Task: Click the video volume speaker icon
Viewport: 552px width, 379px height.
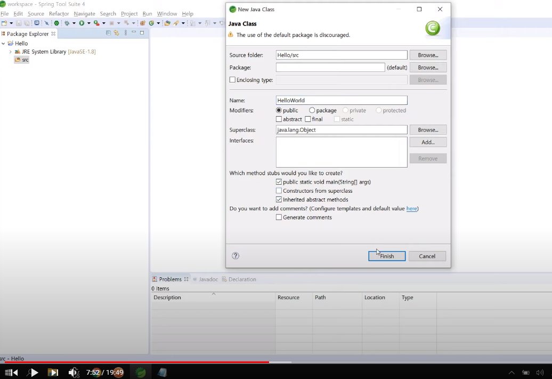Action: click(74, 372)
